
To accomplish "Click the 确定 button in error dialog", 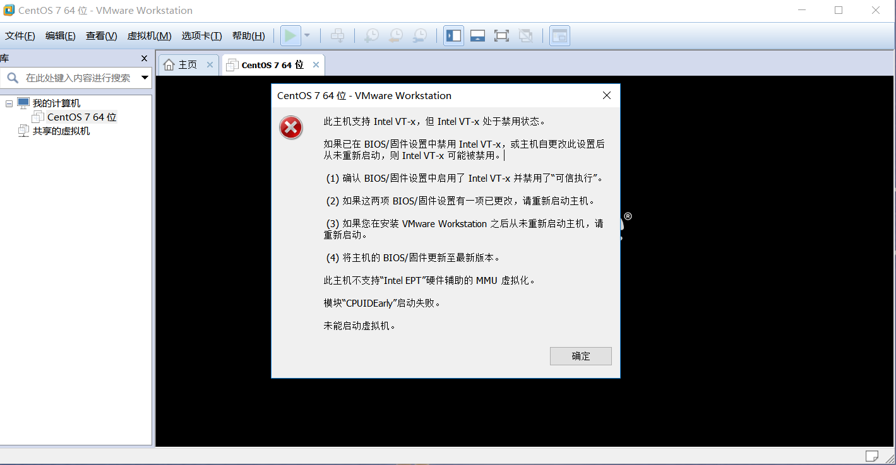I will point(581,356).
